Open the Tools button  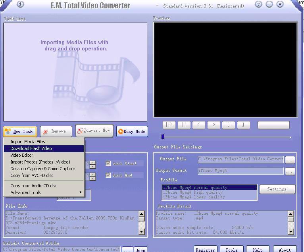tap(231, 249)
